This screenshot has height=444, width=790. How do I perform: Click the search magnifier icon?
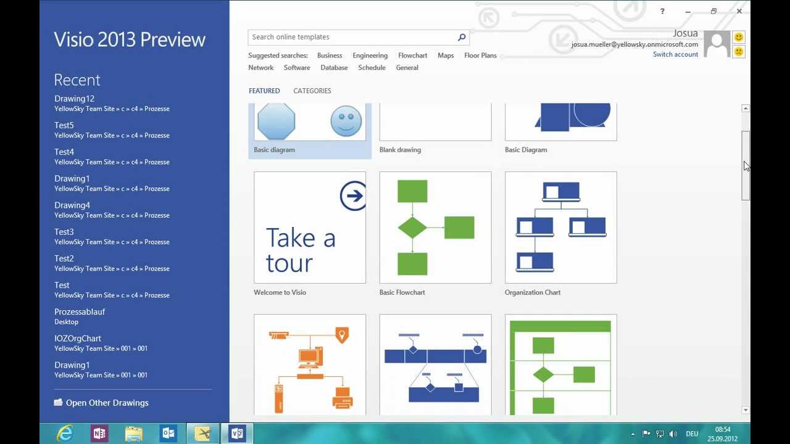461,37
